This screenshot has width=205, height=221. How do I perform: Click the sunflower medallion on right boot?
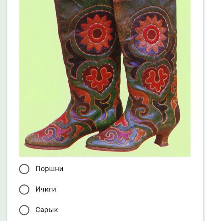150,34
